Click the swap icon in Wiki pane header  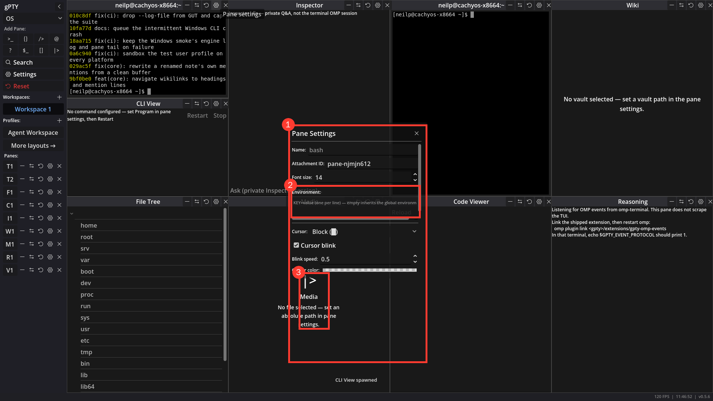681,5
